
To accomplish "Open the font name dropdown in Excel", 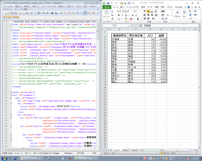I will click(133, 11).
